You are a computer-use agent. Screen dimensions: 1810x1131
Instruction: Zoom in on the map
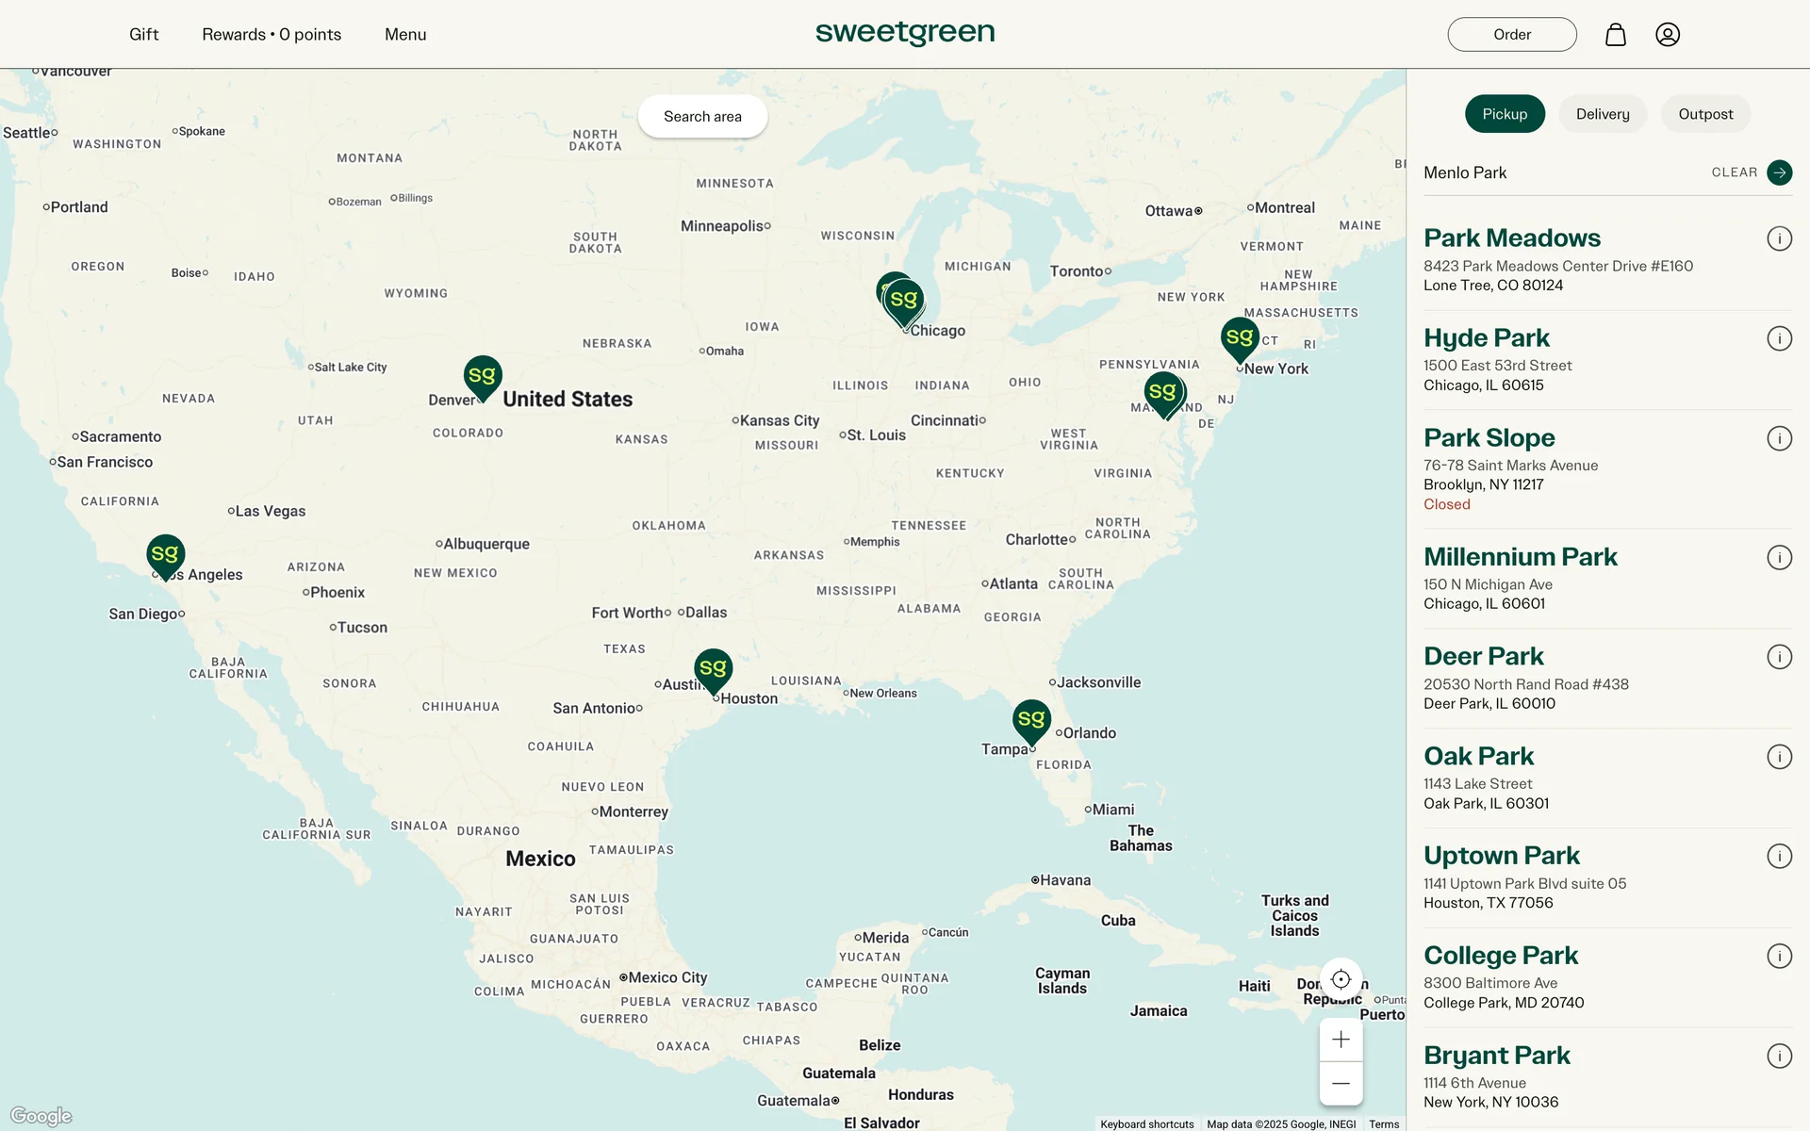click(x=1341, y=1040)
